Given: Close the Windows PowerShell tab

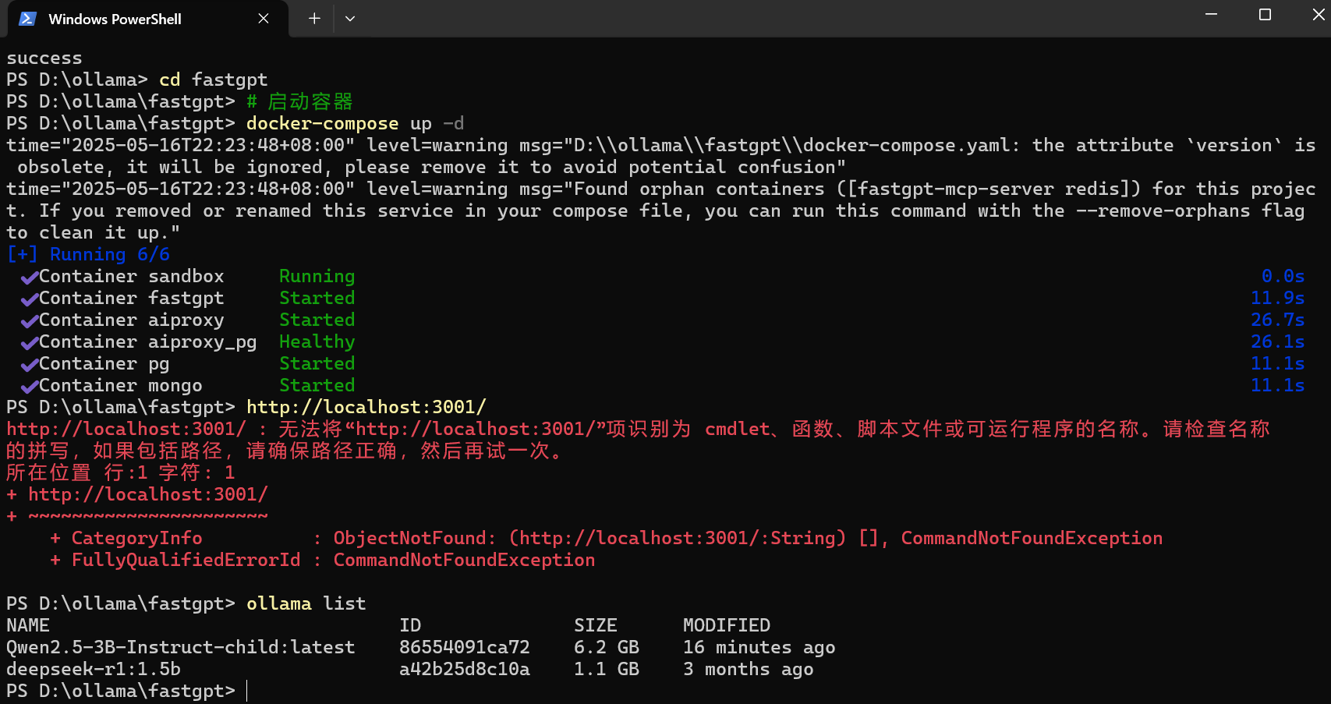Looking at the screenshot, I should 264,19.
